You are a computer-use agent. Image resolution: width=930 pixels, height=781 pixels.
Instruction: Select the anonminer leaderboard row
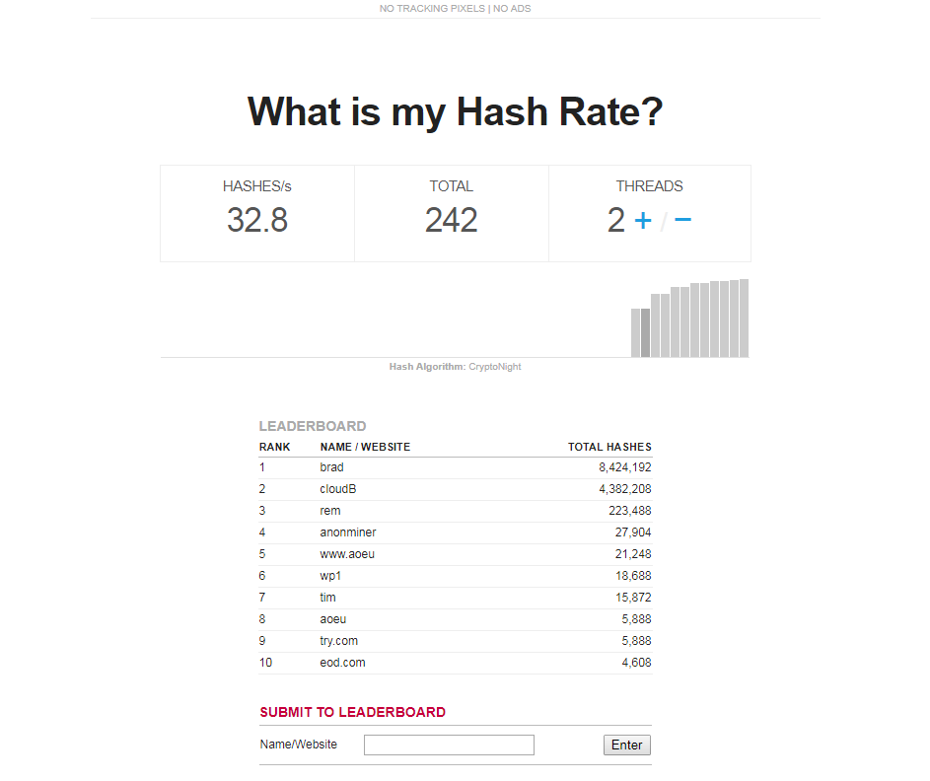tap(348, 532)
